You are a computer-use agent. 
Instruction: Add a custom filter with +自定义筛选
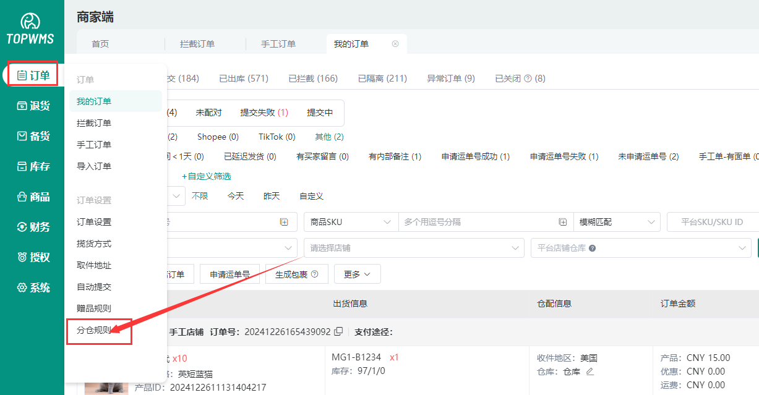click(206, 176)
